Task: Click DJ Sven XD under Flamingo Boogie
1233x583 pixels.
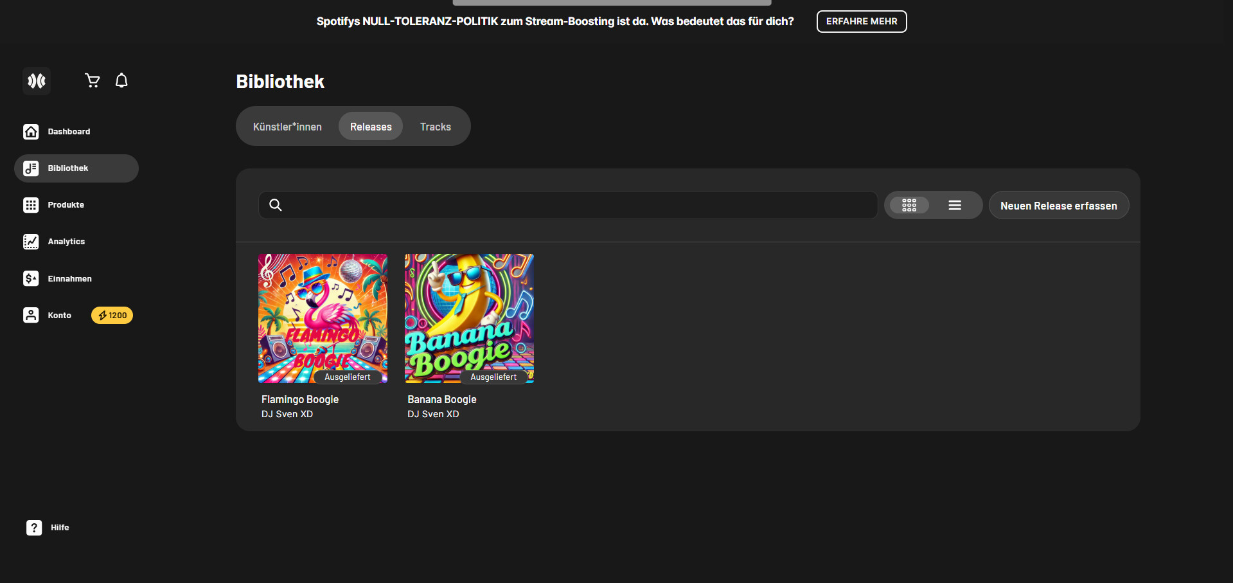Action: pyautogui.click(x=287, y=414)
